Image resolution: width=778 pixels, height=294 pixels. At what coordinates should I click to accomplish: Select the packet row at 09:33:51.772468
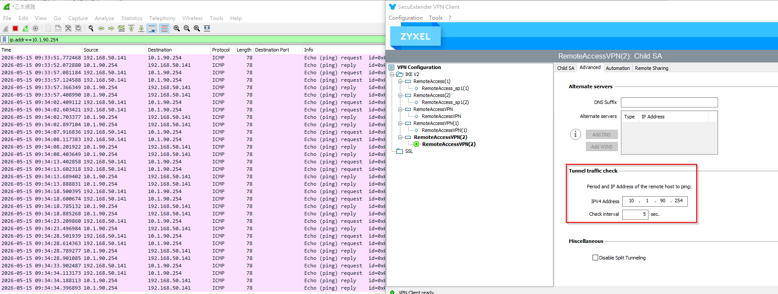point(193,58)
